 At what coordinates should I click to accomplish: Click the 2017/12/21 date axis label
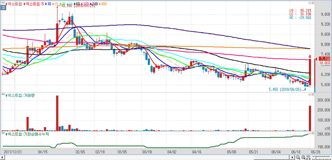pos(12,152)
